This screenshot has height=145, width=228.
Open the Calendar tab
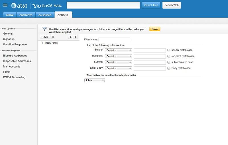45,15
